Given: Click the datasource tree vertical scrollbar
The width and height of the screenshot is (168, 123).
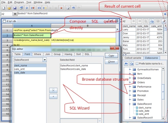Looking at the screenshot, I should [163, 94].
